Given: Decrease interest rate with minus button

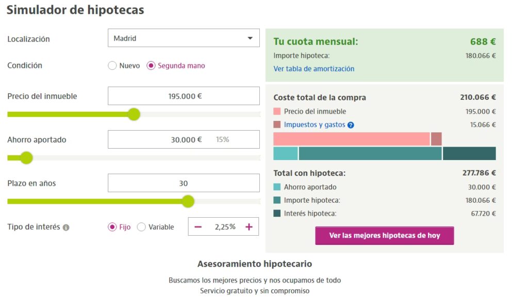Looking at the screenshot, I should point(198,227).
